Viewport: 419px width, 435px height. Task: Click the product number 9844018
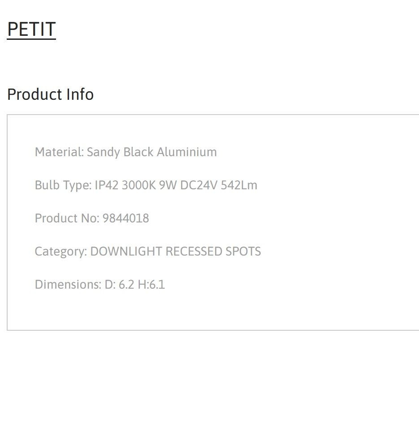[126, 218]
